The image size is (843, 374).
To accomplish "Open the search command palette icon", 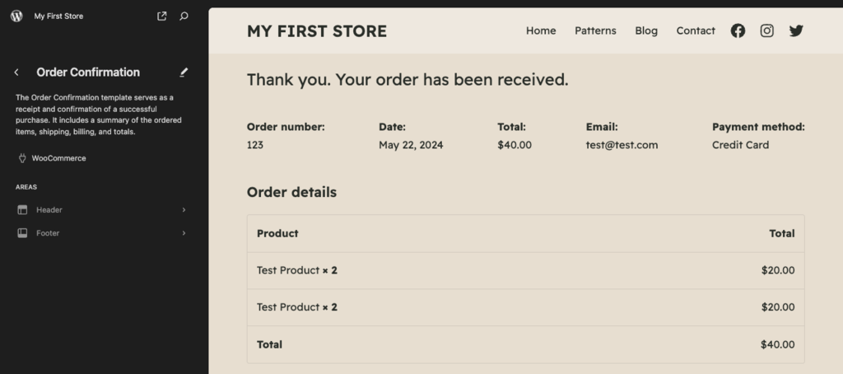I will (184, 16).
